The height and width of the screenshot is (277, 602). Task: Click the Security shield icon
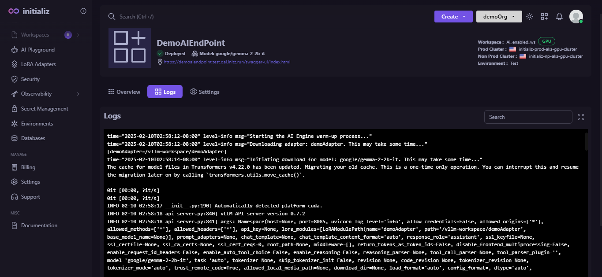[14, 79]
